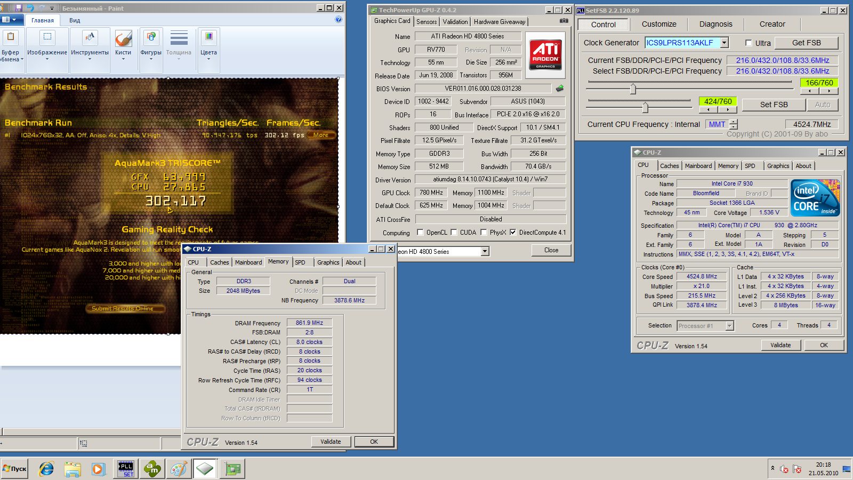The height and width of the screenshot is (480, 853).
Task: Click the More button in benchmark results
Action: pos(321,135)
